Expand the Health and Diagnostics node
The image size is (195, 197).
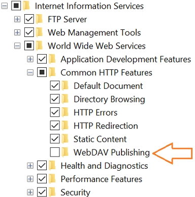[x=30, y=166]
